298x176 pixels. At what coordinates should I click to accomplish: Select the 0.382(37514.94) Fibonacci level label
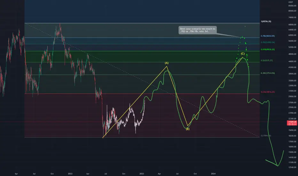click(x=268, y=73)
